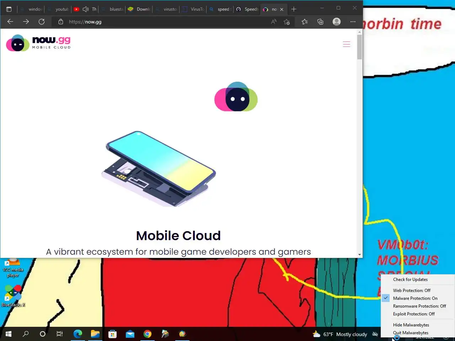Toggle Exploit Protection: Off
The image size is (455, 341).
pyautogui.click(x=414, y=314)
